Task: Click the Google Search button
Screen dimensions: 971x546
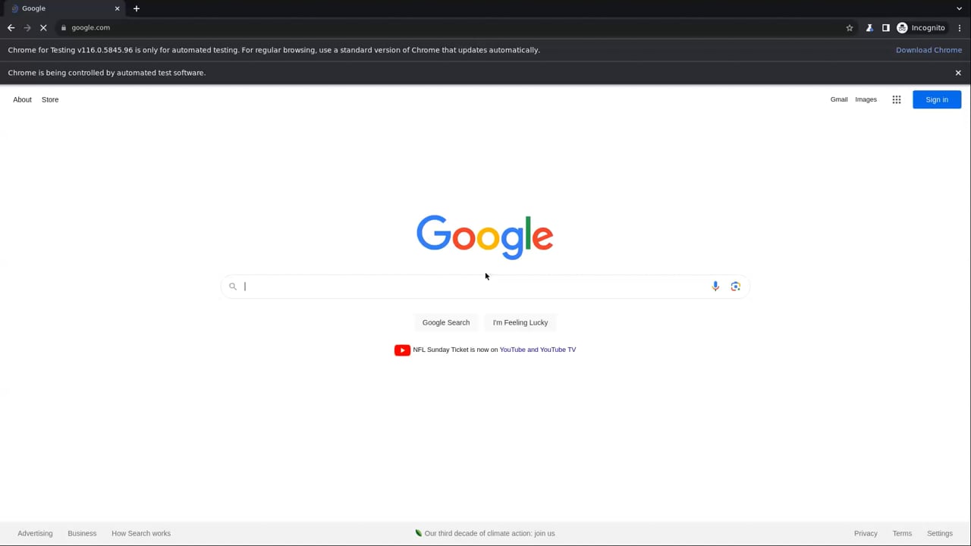Action: [446, 322]
